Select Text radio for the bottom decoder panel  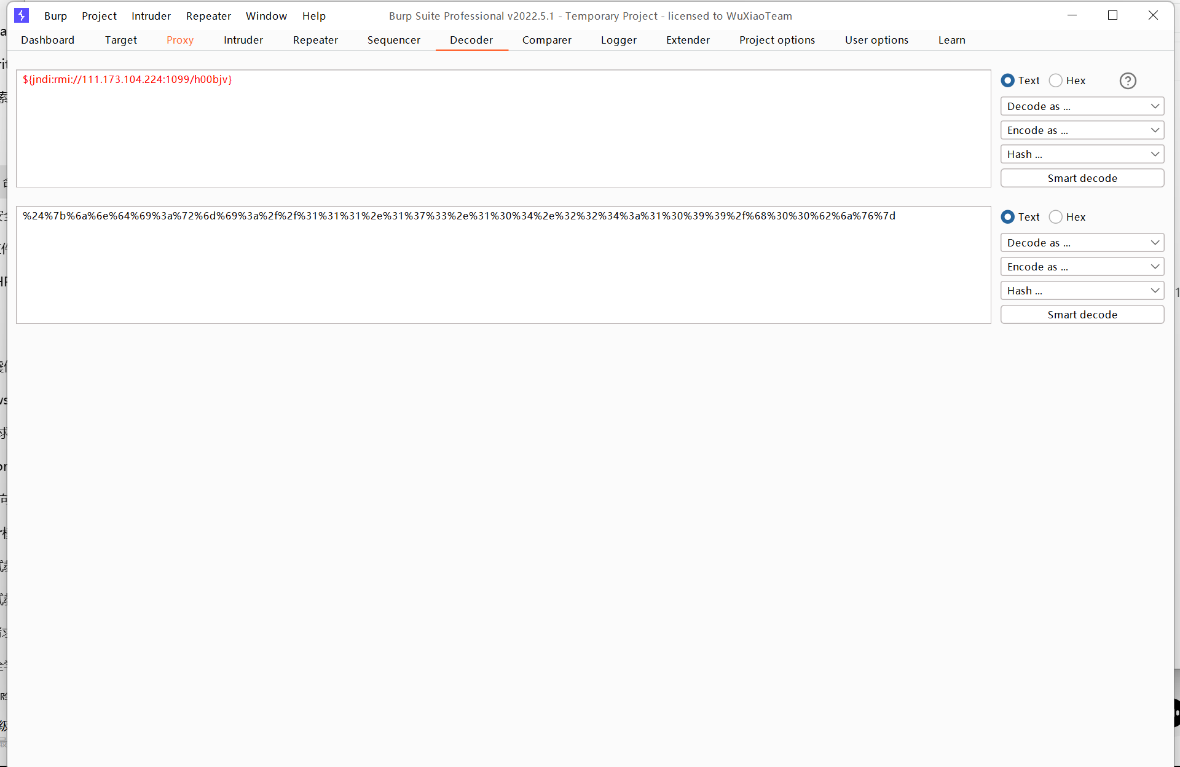point(1008,217)
